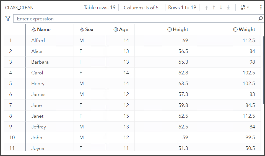Click the Age column header
This screenshot has width=265, height=156.
(123, 29)
